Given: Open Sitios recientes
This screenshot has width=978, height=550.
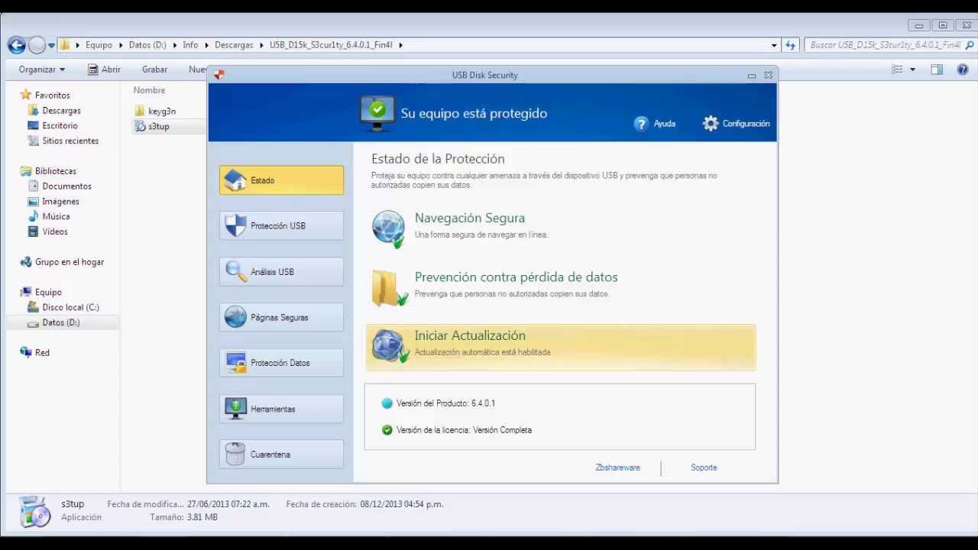Looking at the screenshot, I should tap(70, 141).
